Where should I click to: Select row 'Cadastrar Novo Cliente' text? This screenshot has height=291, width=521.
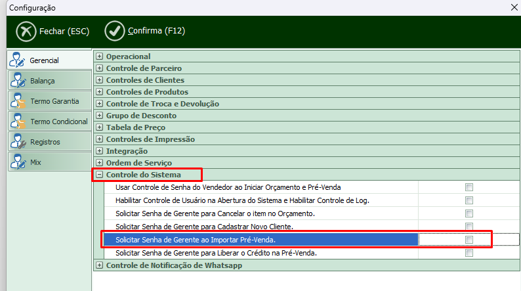204,227
